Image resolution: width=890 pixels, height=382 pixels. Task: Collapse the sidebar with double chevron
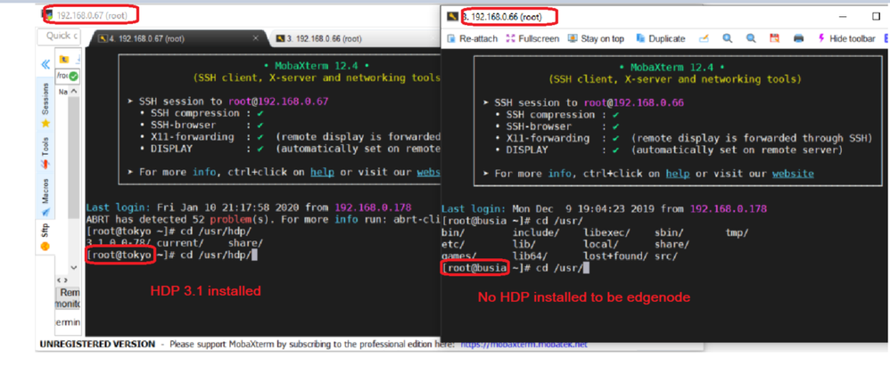[45, 64]
